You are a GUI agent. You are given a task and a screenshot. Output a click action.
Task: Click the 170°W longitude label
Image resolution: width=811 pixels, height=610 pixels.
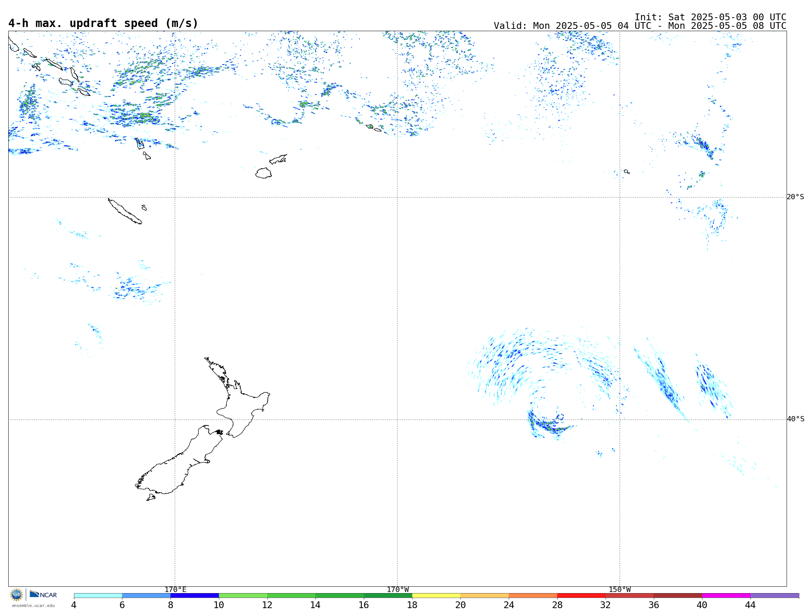tap(398, 589)
